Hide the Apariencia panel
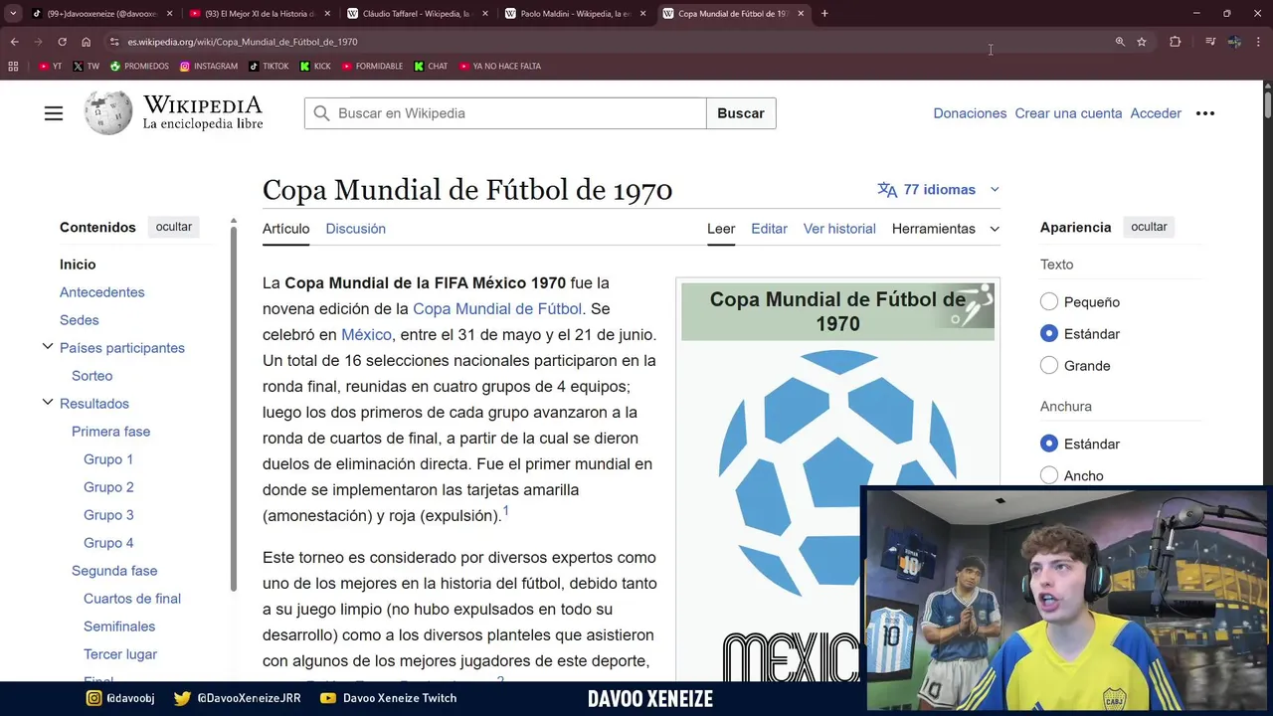This screenshot has width=1273, height=716. (1149, 227)
